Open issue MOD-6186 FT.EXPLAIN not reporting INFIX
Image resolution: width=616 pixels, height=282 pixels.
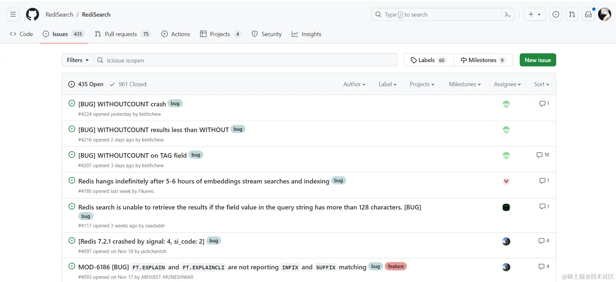(222, 267)
